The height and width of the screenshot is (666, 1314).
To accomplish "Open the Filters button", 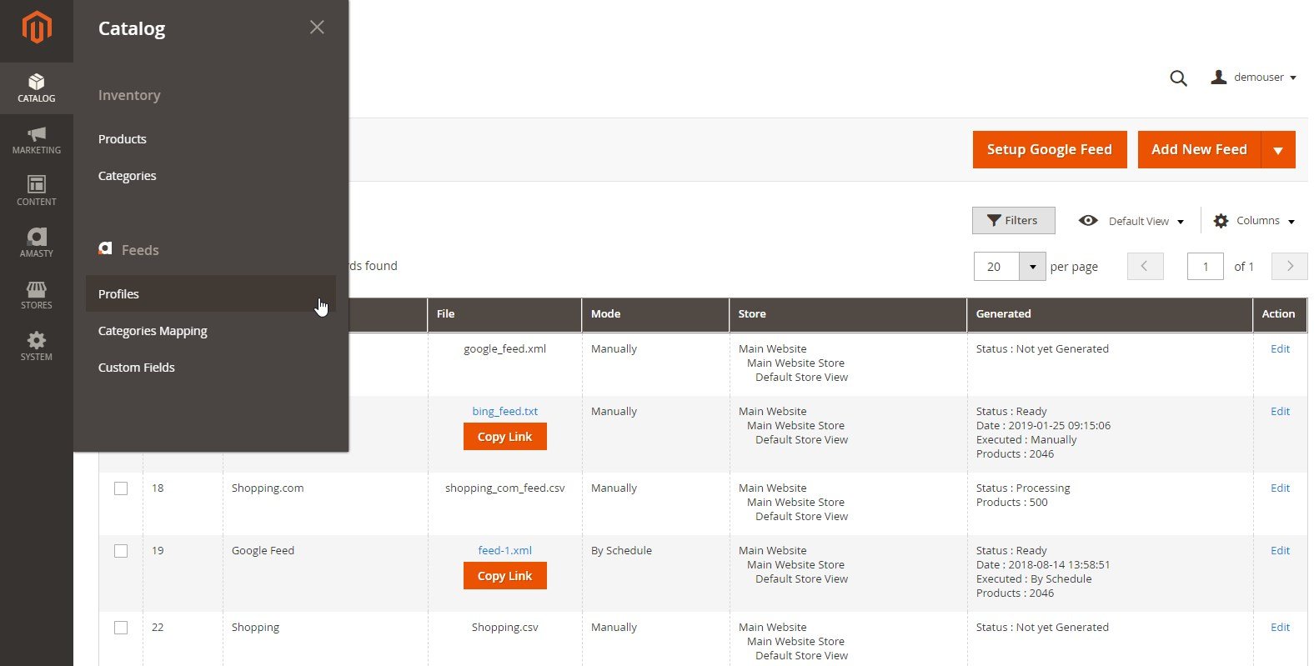I will pos(1013,221).
